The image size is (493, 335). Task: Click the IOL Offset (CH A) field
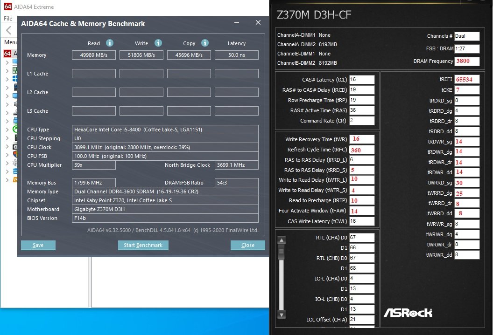click(x=362, y=320)
